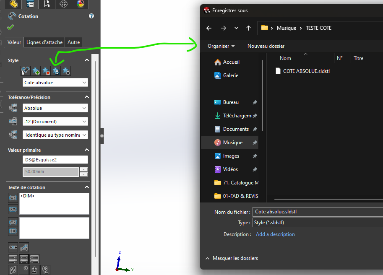383x275 pixels.
Task: Click the Add a description link
Action: pyautogui.click(x=275, y=234)
